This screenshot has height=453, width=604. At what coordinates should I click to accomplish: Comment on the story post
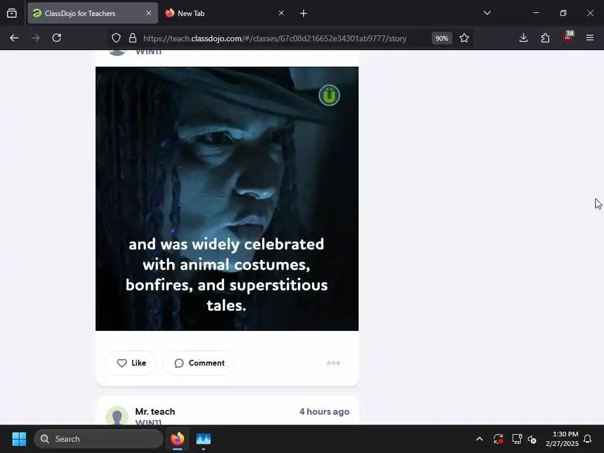coord(199,363)
